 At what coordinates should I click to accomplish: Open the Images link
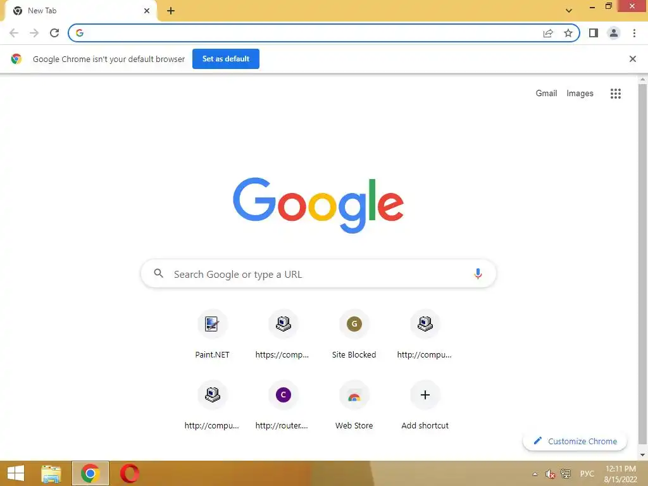tap(580, 94)
